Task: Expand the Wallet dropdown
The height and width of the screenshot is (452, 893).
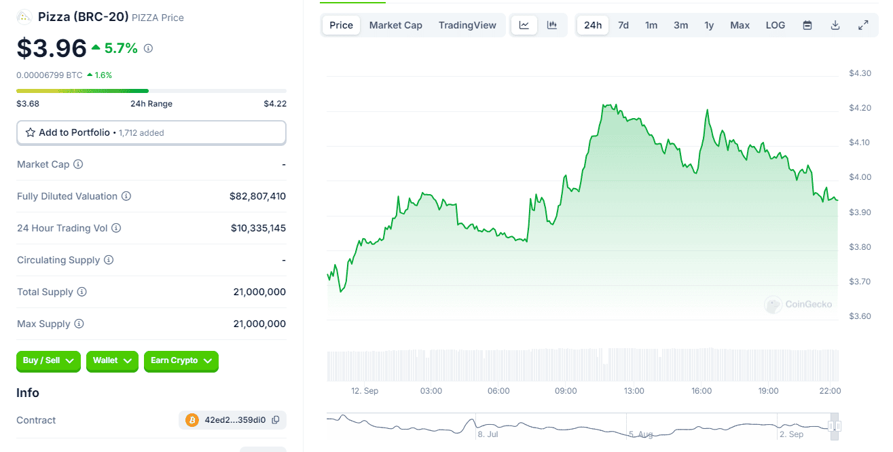Action: pyautogui.click(x=111, y=361)
